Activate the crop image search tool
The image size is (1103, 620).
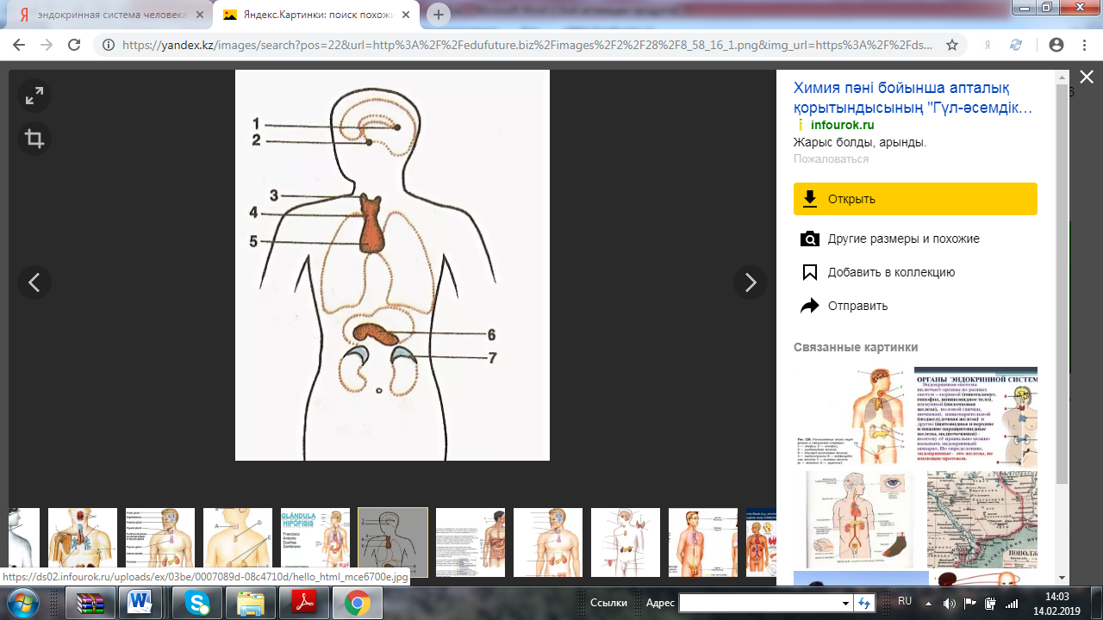pos(34,139)
